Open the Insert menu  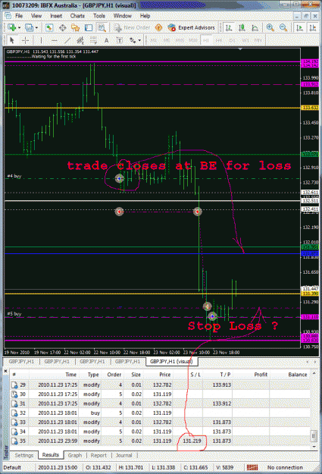click(56, 16)
